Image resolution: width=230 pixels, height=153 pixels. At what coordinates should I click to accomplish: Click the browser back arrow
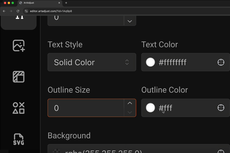coord(4,11)
